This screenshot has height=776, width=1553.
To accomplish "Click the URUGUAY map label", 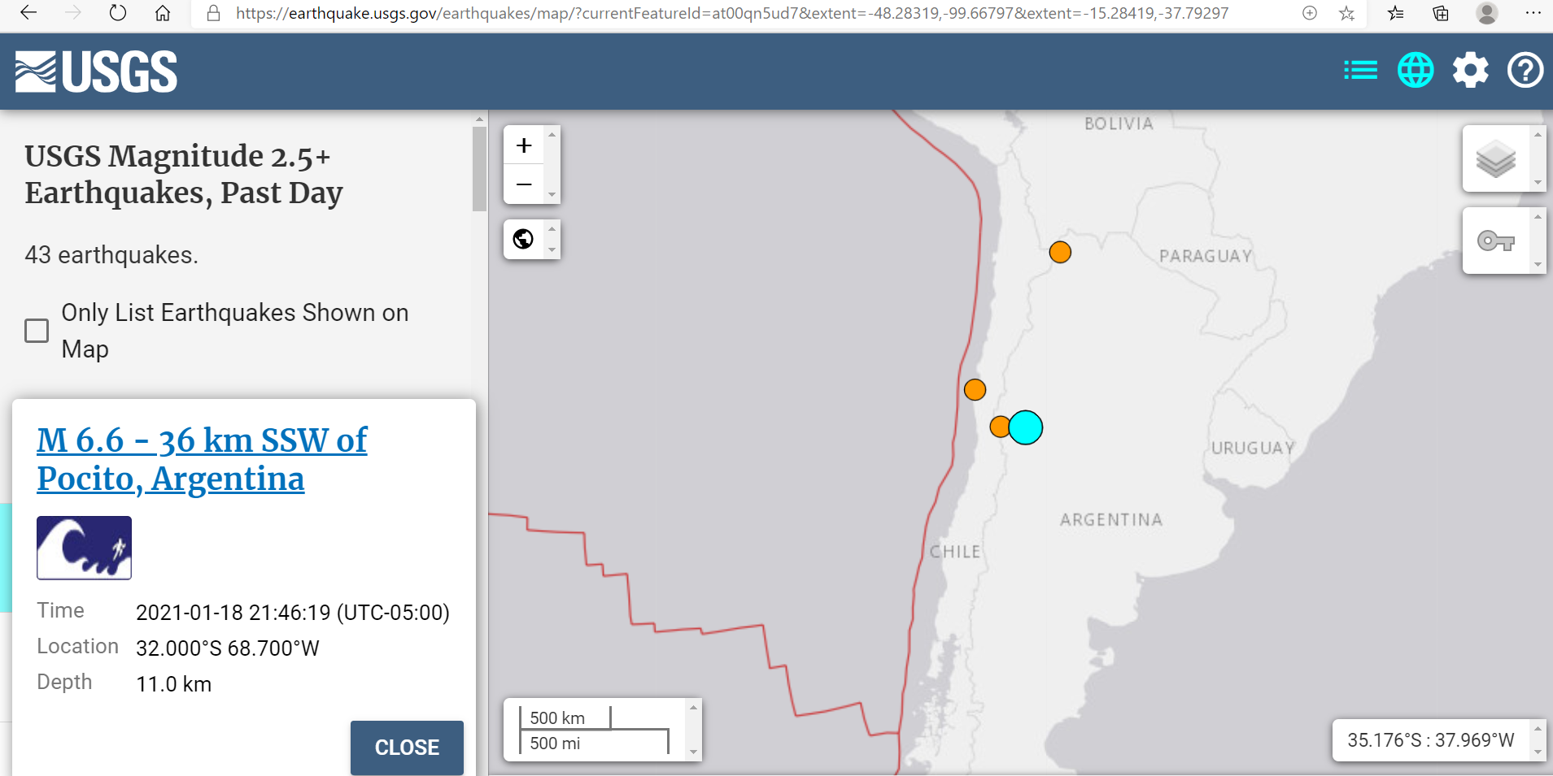I will coord(1253,448).
